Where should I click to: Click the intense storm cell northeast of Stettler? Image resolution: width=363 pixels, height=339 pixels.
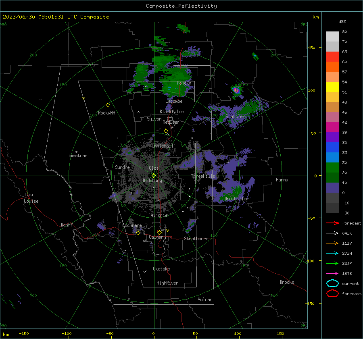click(x=236, y=90)
